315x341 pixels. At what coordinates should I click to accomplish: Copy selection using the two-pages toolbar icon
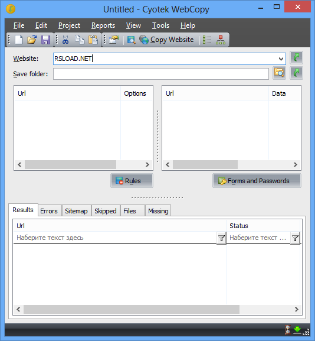click(80, 40)
